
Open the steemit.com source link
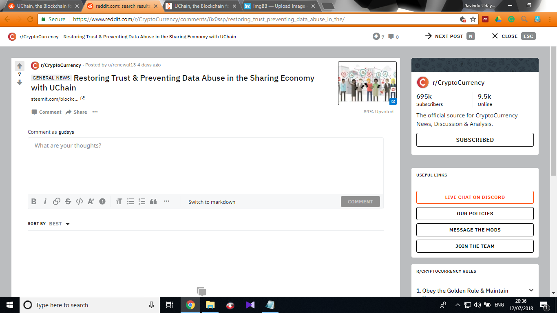click(55, 99)
